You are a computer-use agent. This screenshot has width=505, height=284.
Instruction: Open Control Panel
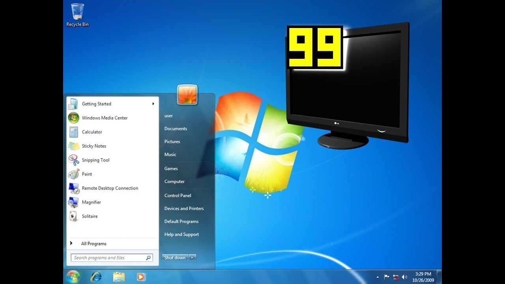point(178,196)
